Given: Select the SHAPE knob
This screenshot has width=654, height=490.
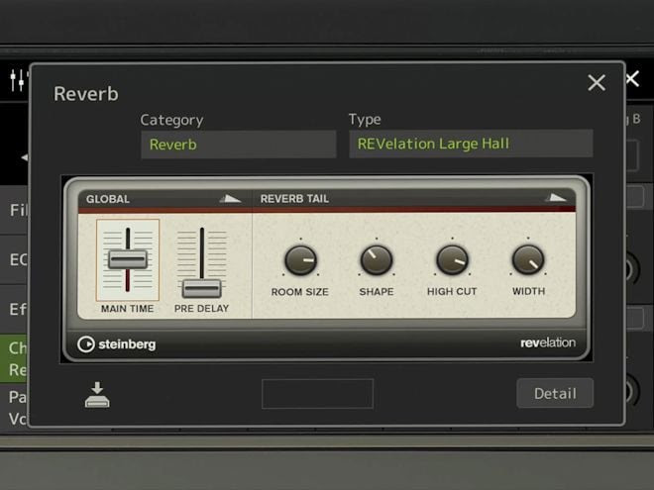Looking at the screenshot, I should pyautogui.click(x=376, y=260).
